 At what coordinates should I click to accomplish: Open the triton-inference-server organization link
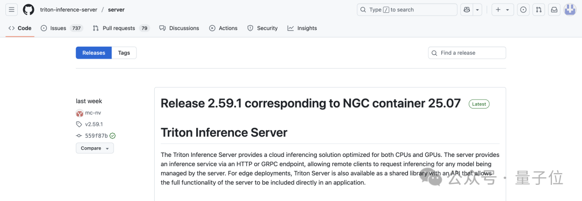[68, 10]
